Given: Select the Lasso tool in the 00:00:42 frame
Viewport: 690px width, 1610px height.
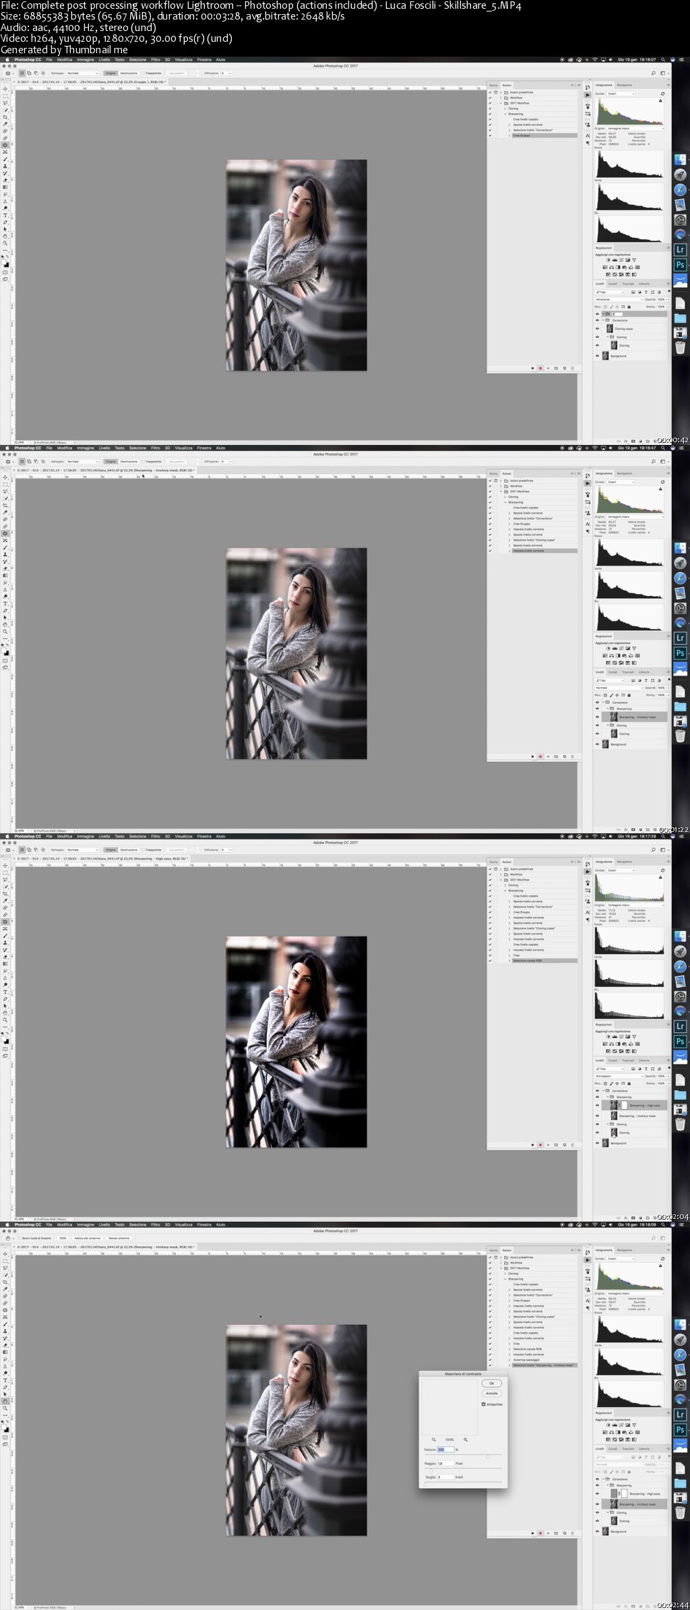Looking at the screenshot, I should click(5, 102).
